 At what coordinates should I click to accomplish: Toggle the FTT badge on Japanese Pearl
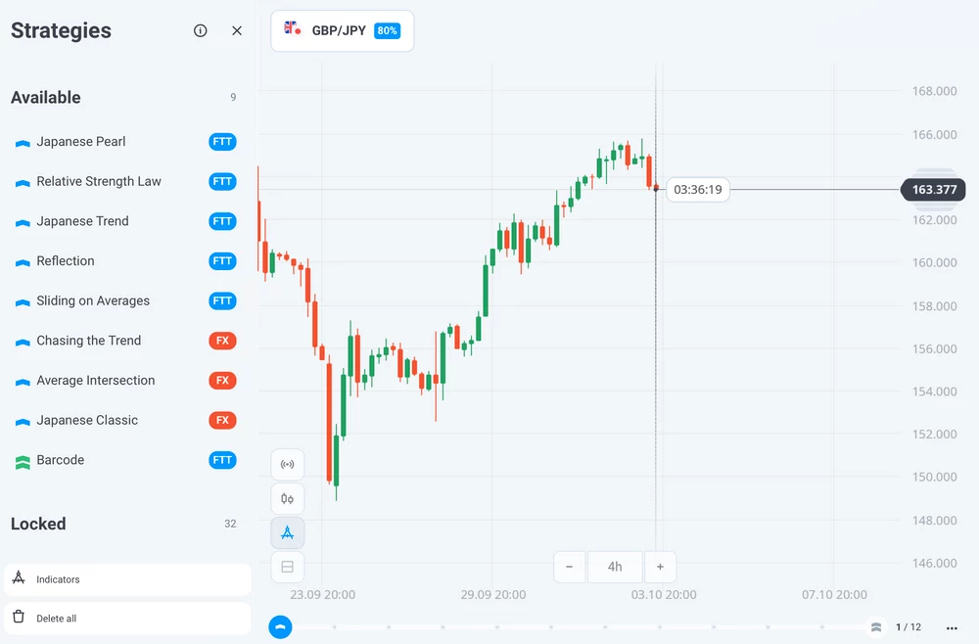[222, 142]
